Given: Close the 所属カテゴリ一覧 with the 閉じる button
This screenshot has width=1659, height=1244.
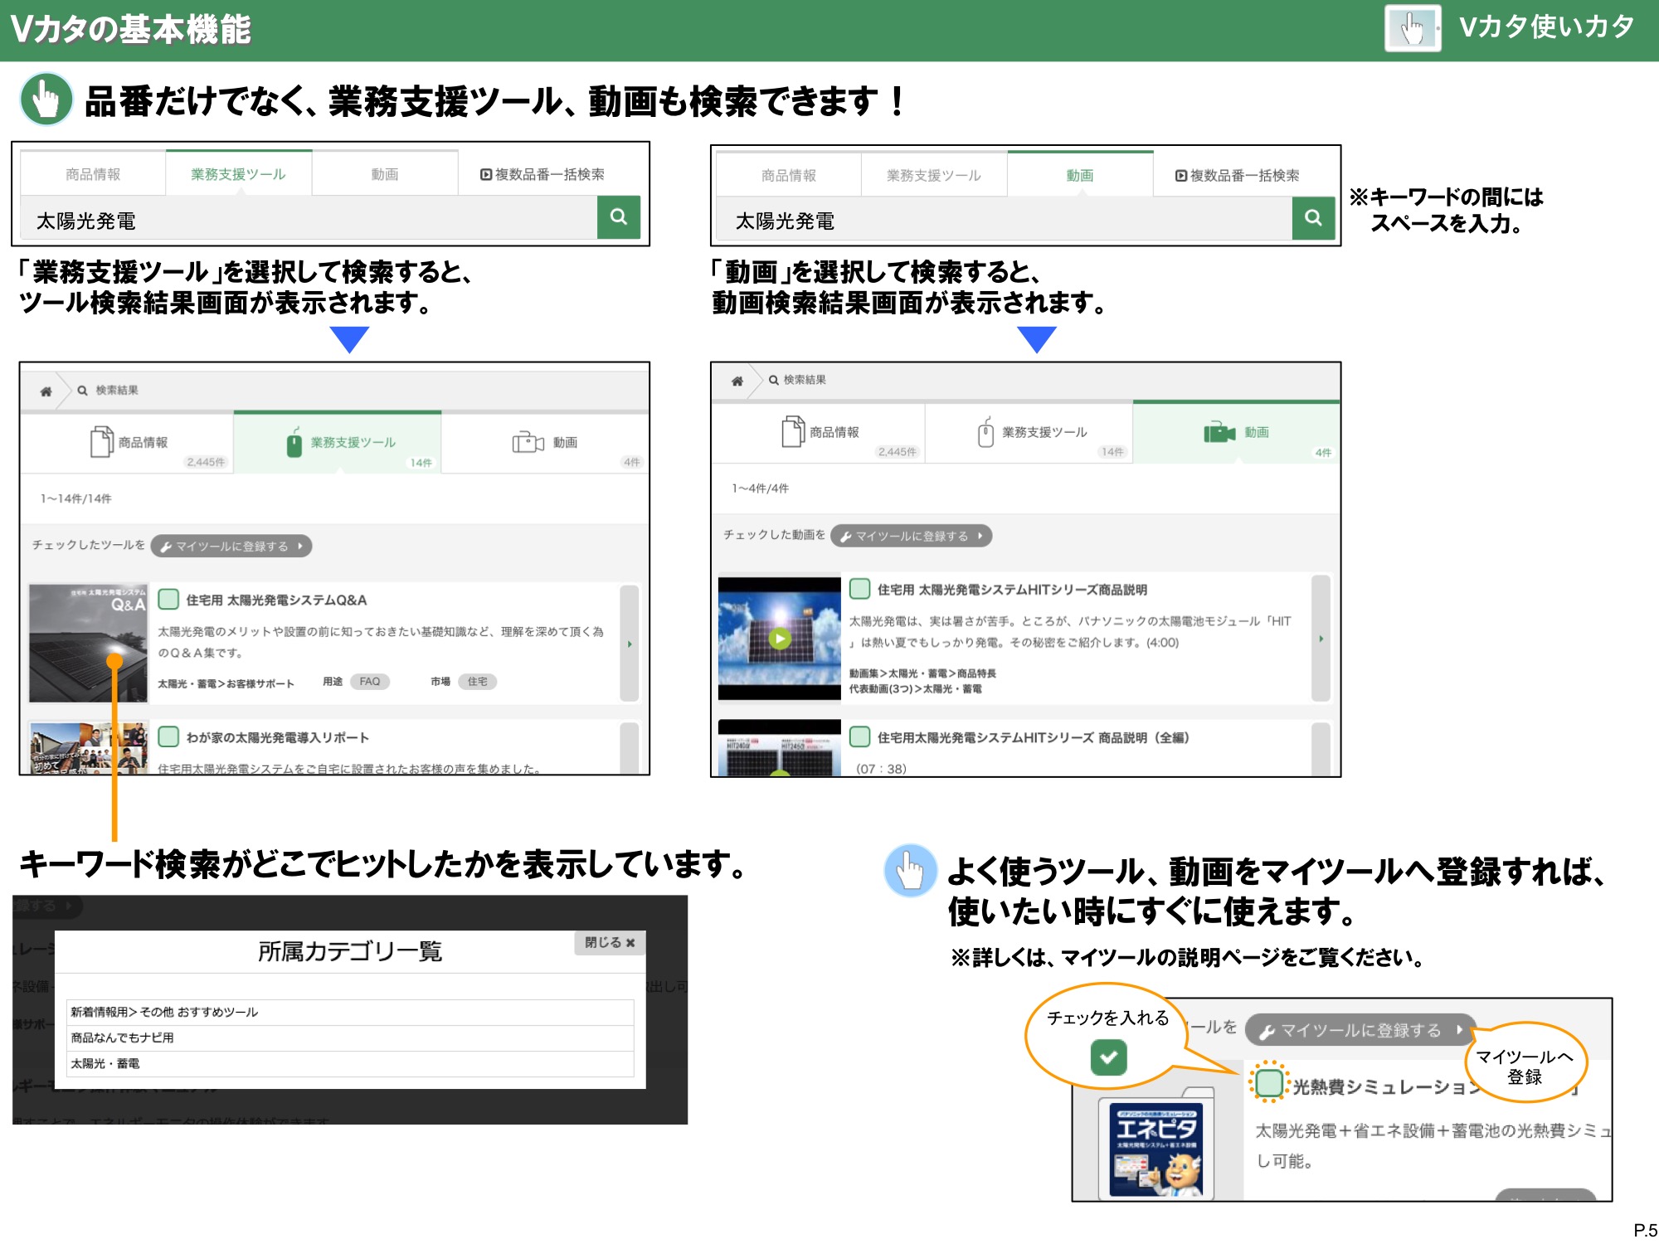Looking at the screenshot, I should (610, 943).
